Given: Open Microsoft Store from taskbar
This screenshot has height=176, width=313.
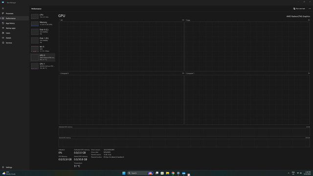Looking at the screenshot, I should [x=162, y=173].
